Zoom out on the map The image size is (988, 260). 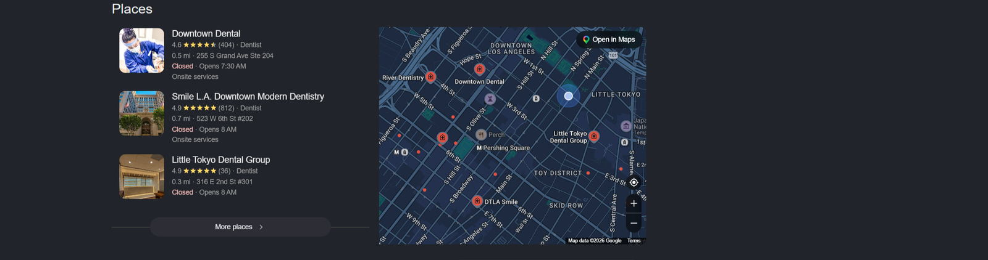point(634,223)
